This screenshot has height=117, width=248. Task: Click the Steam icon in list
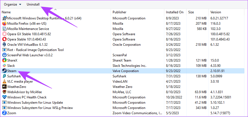pos(4,71)
